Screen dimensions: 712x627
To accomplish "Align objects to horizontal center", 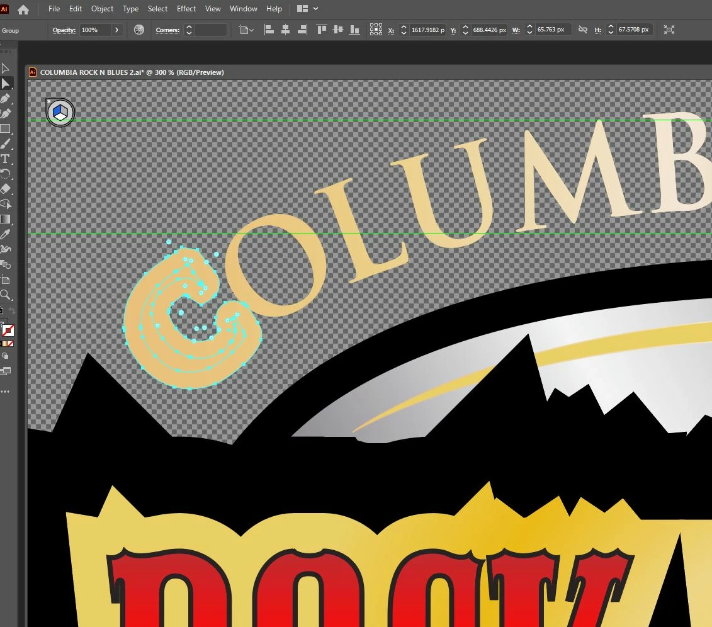I will (285, 30).
